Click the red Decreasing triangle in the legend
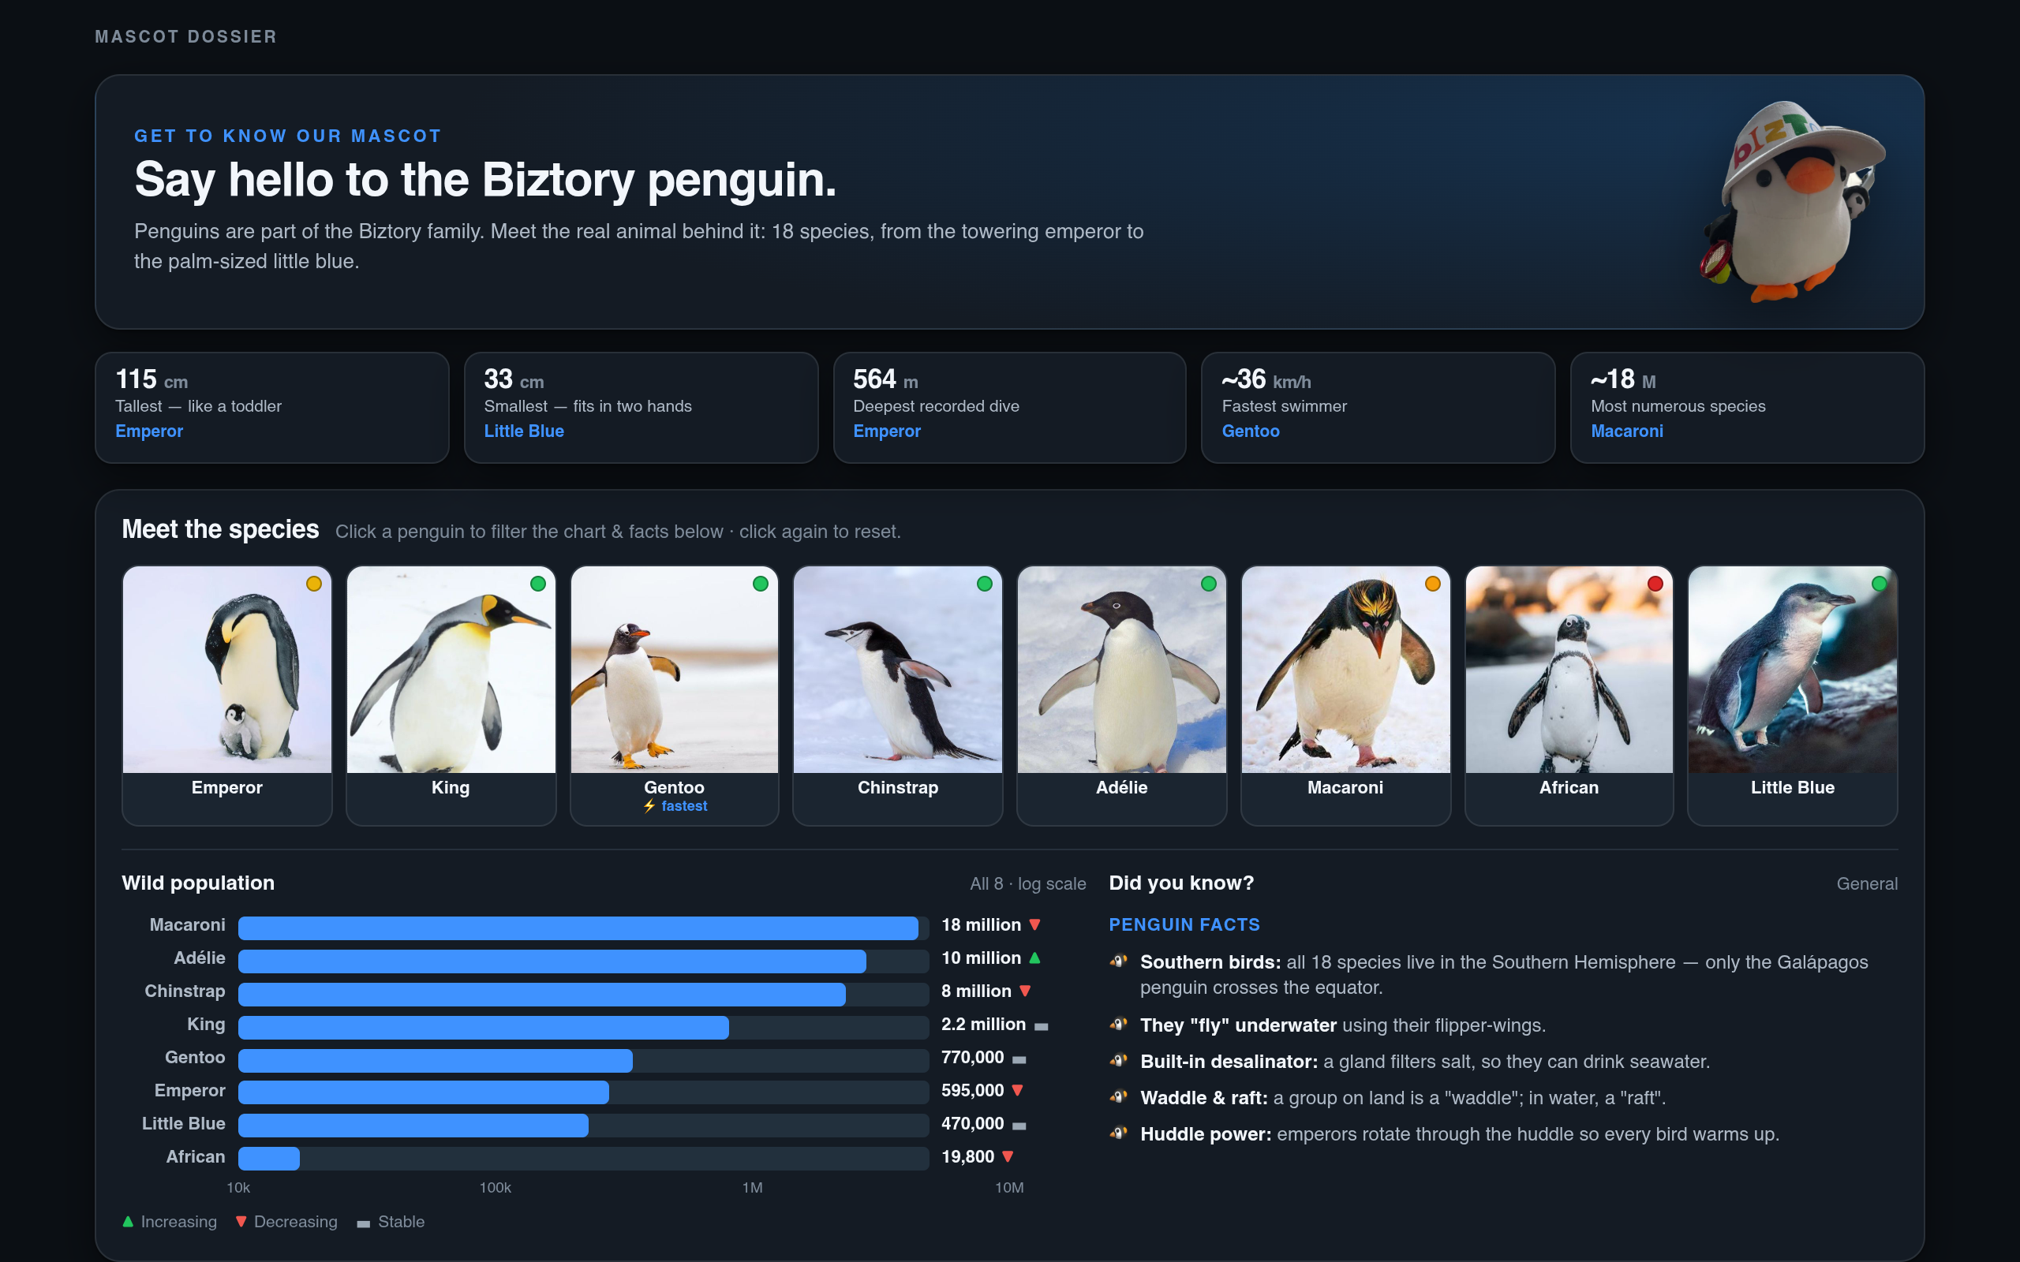 pyautogui.click(x=241, y=1221)
